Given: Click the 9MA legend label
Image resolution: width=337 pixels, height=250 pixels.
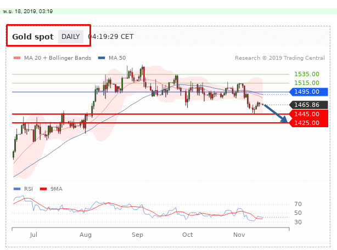Looking at the screenshot, I should coord(57,189).
